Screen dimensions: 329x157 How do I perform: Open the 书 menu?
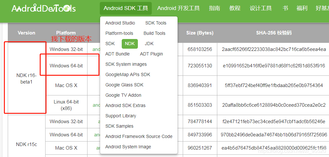coord(285,8)
